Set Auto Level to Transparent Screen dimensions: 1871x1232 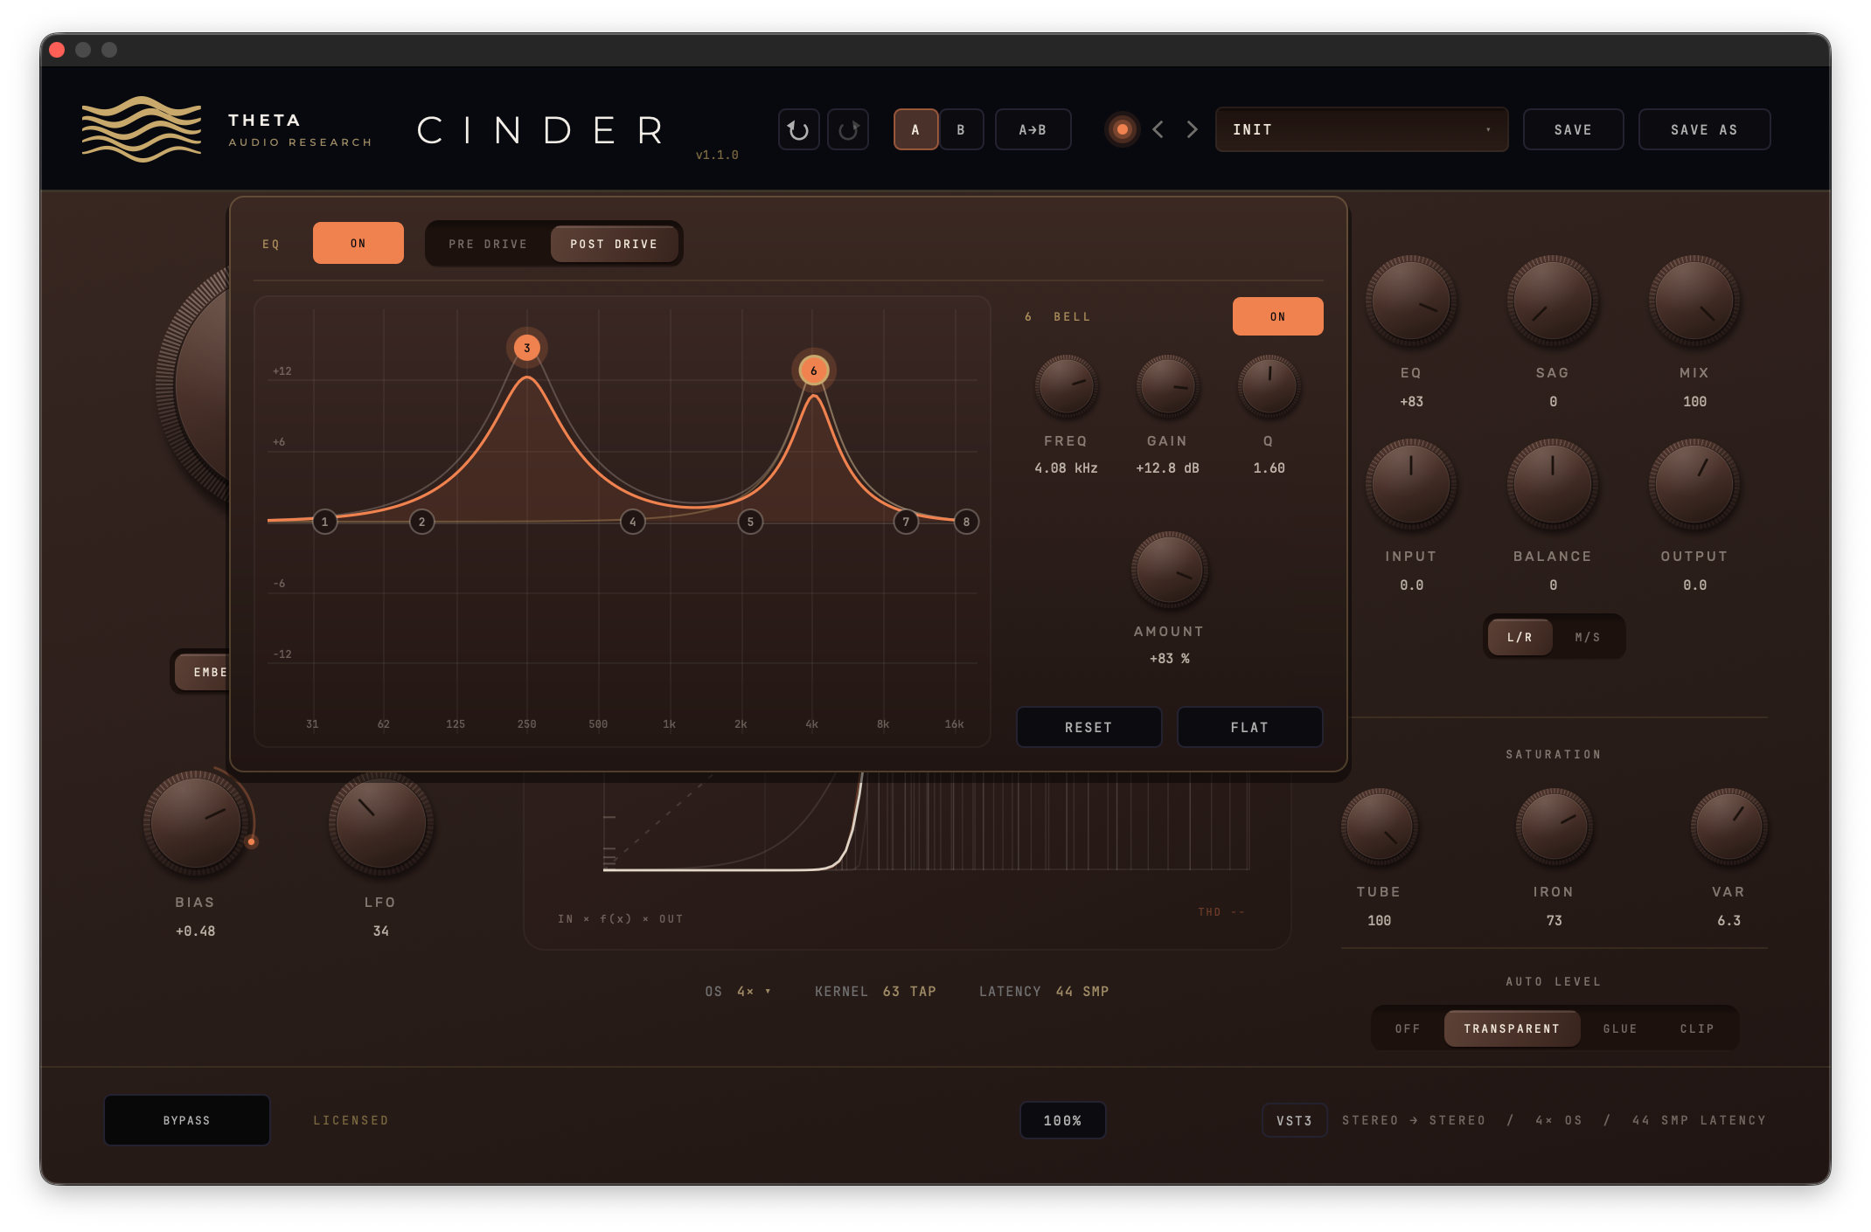coord(1512,1028)
